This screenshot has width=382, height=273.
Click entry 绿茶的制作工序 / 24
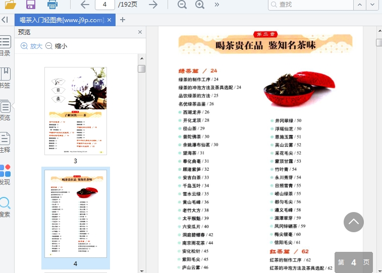pos(198,80)
